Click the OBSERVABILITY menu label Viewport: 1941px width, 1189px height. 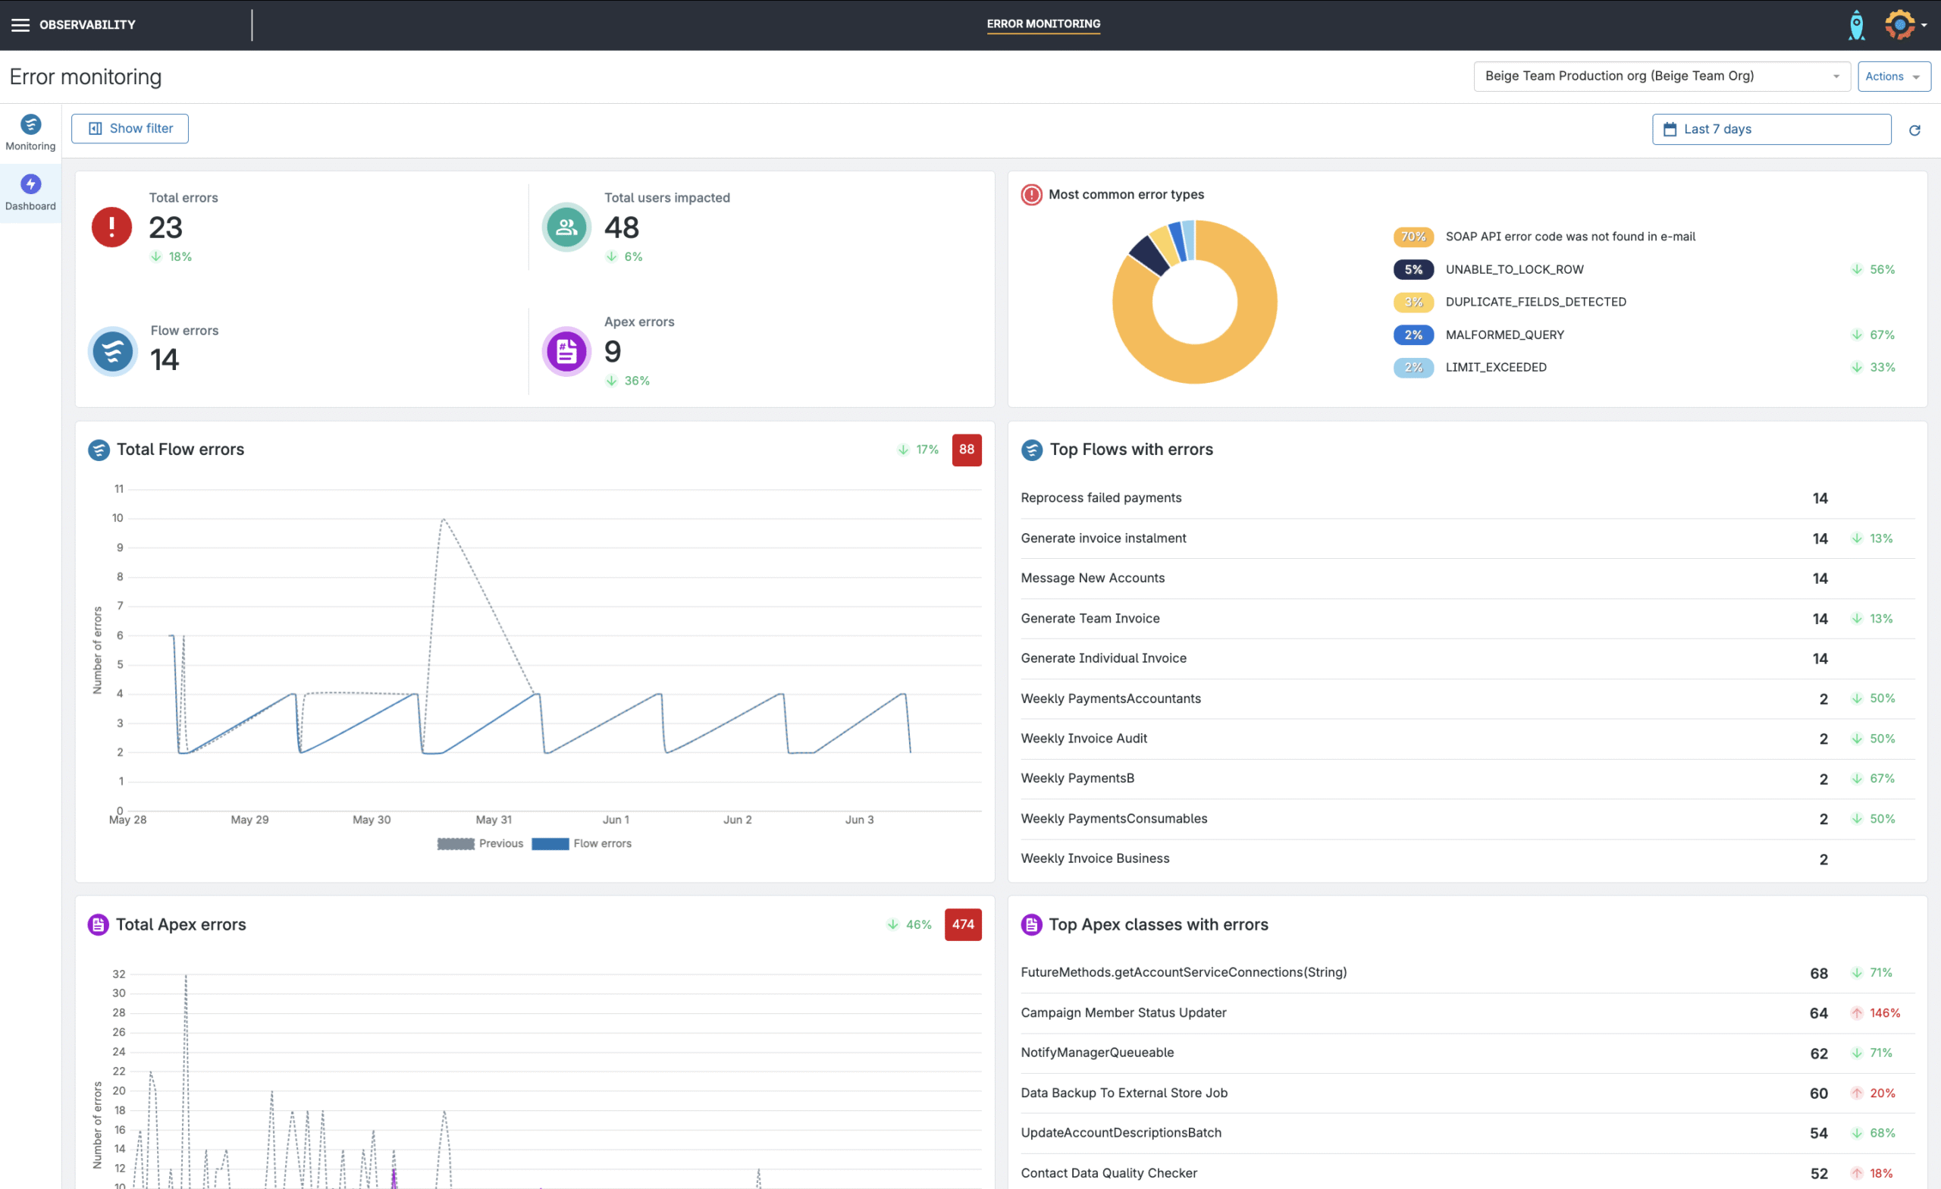tap(87, 24)
